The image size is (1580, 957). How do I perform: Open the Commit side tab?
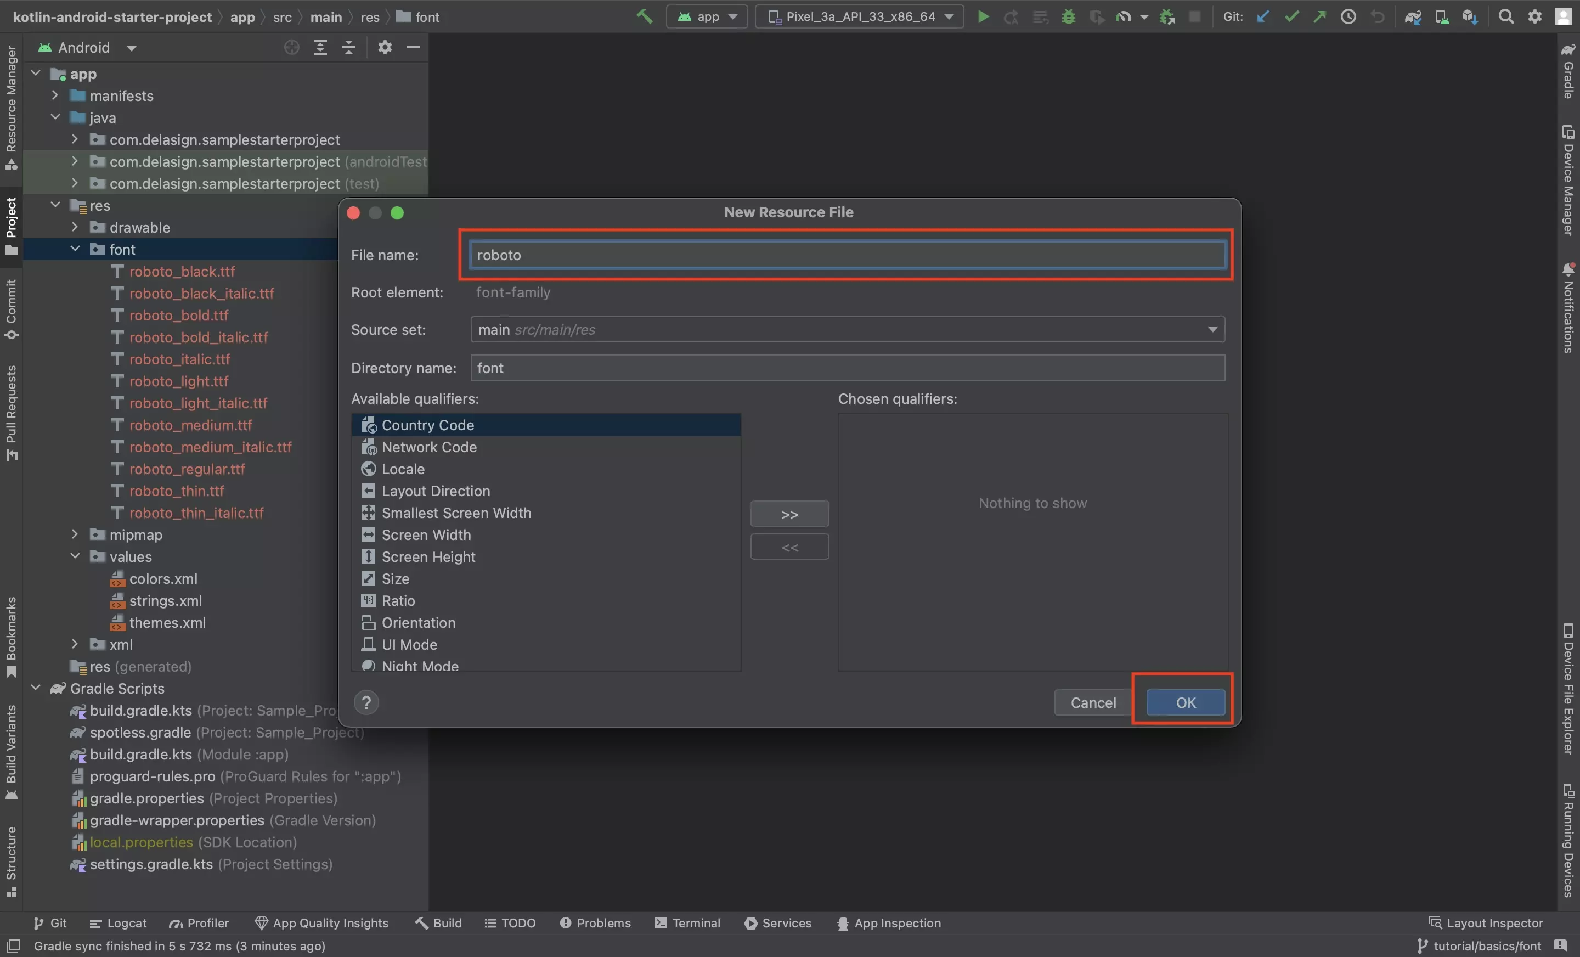tap(11, 309)
